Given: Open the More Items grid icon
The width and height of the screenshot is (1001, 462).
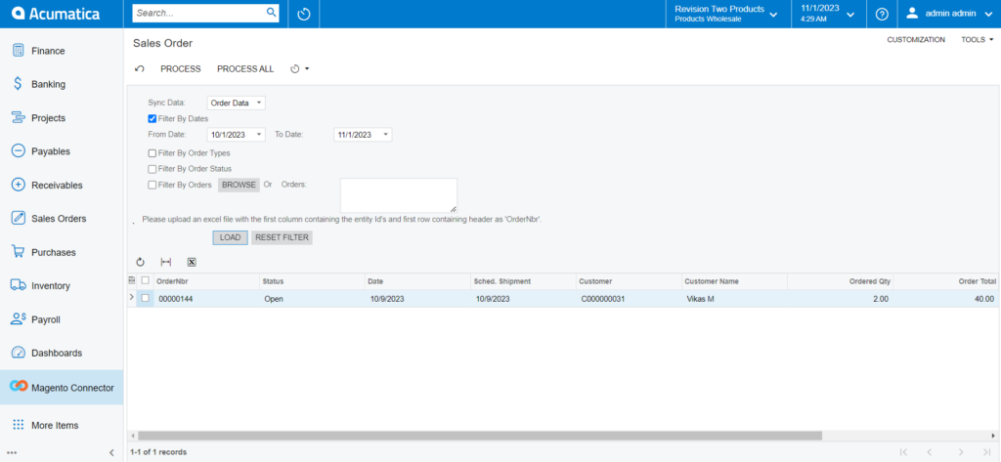Looking at the screenshot, I should click(x=18, y=425).
